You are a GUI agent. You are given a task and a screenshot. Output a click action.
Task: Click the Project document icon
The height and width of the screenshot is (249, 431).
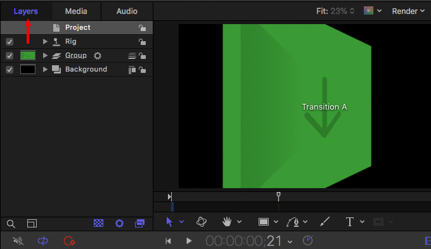click(56, 27)
